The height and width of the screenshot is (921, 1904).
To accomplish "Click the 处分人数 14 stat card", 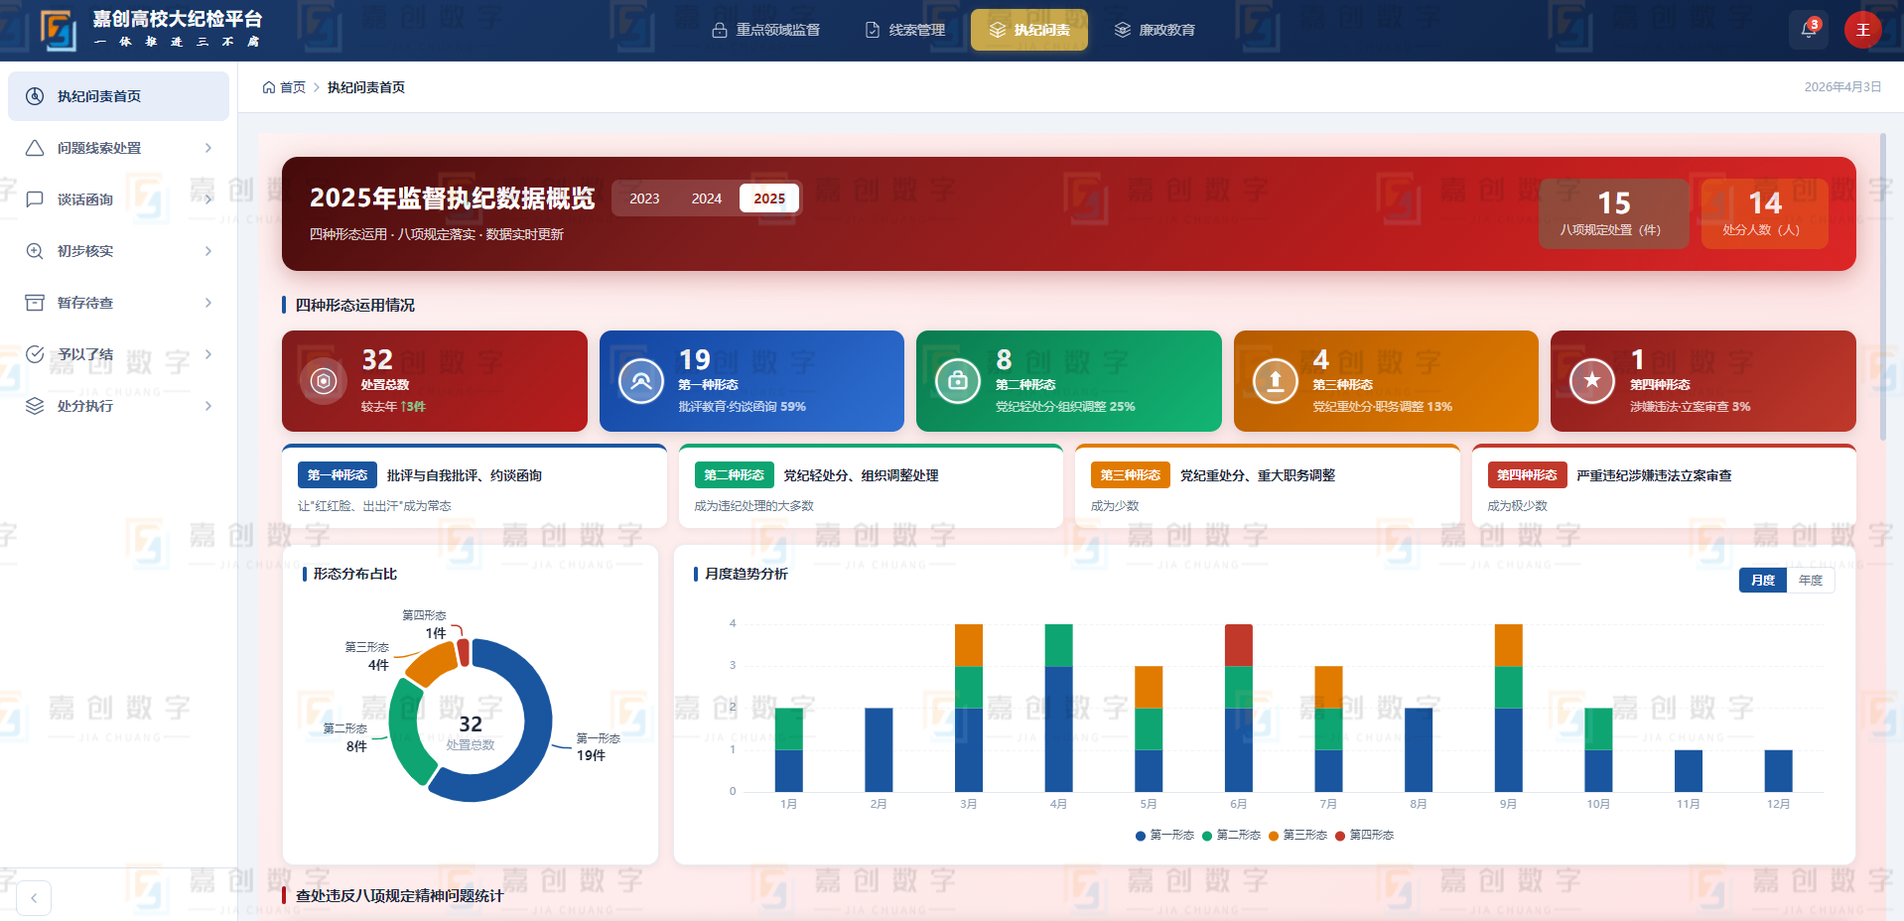I will 1764,213.
